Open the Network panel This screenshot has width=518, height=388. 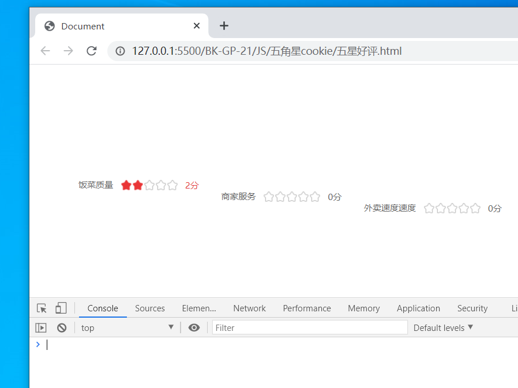pos(249,308)
